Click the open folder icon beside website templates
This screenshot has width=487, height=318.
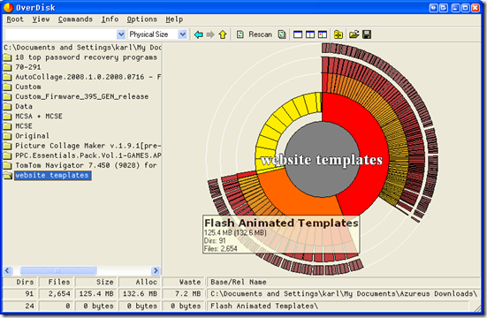tap(7, 176)
